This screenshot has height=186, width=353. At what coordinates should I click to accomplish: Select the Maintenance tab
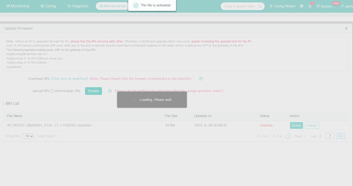pyautogui.click(x=112, y=6)
